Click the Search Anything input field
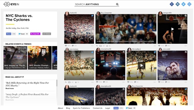The image size is (194, 110). [95, 4]
